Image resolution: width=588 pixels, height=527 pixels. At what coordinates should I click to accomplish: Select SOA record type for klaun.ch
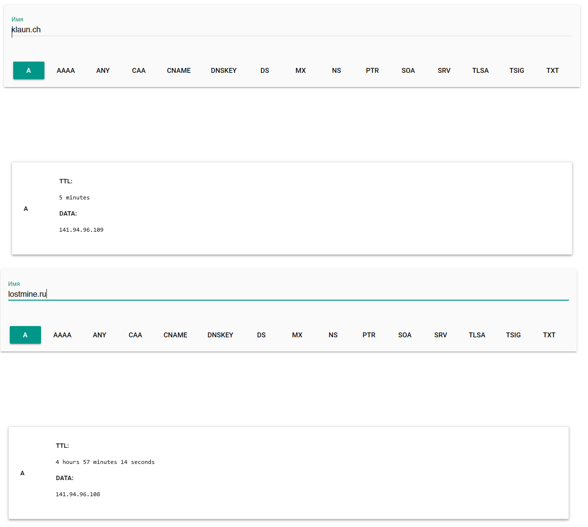pyautogui.click(x=408, y=70)
